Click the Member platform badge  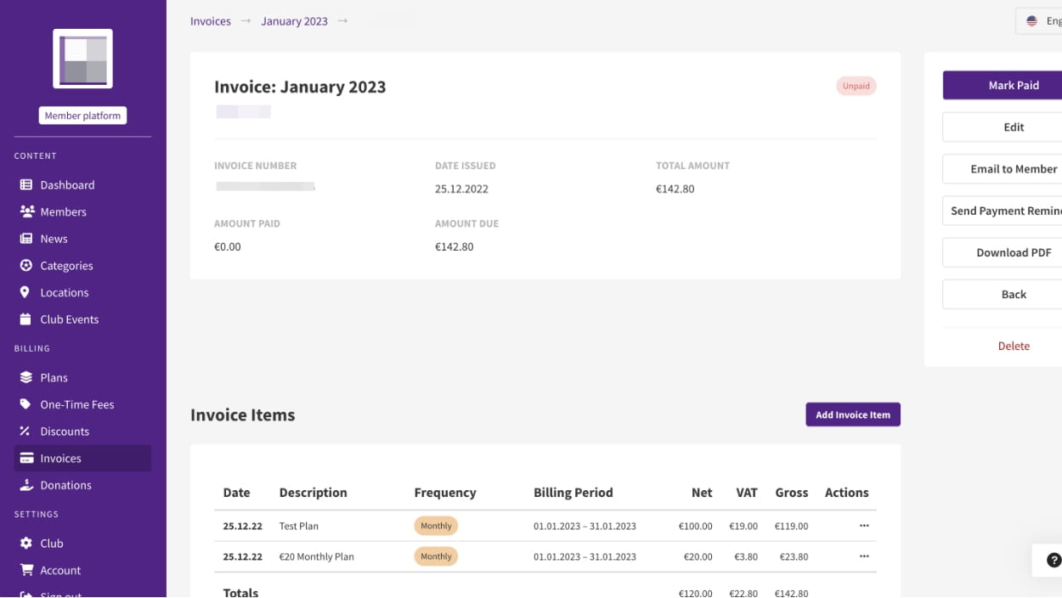pos(82,116)
